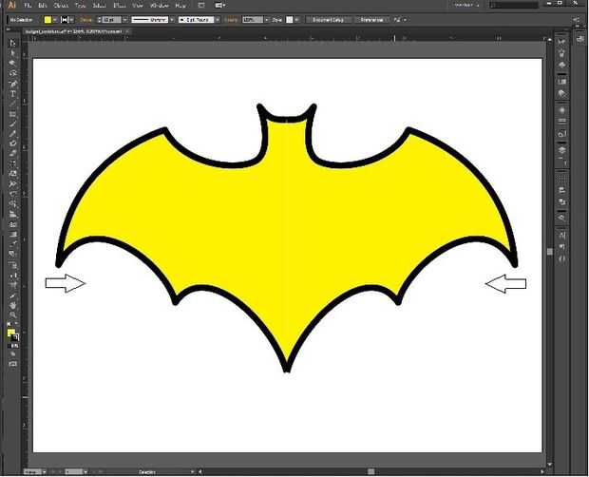Image resolution: width=589 pixels, height=477 pixels.
Task: Select the Type tool
Action: coord(12,94)
